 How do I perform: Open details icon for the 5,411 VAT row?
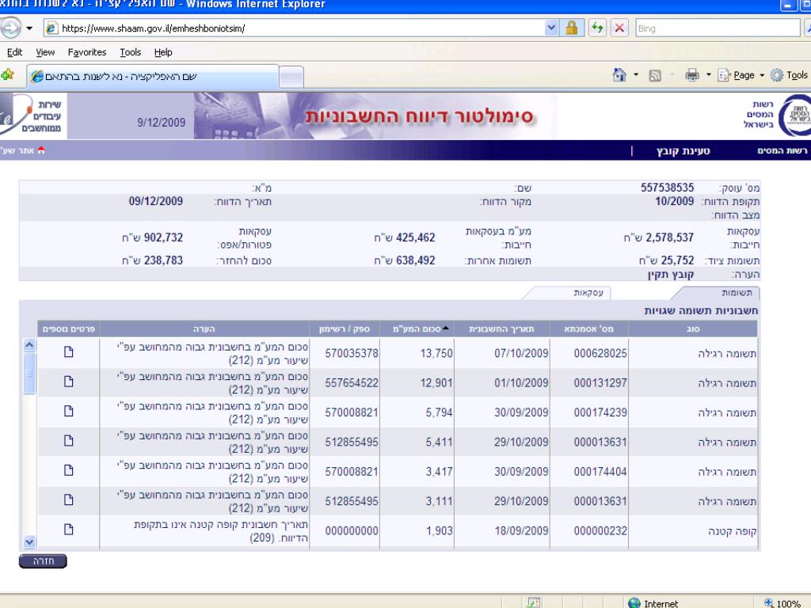[68, 440]
